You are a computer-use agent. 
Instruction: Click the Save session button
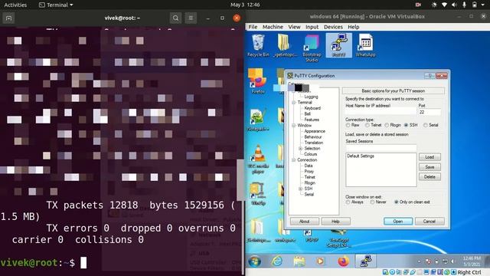pyautogui.click(x=430, y=167)
